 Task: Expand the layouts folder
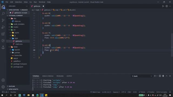(18, 50)
